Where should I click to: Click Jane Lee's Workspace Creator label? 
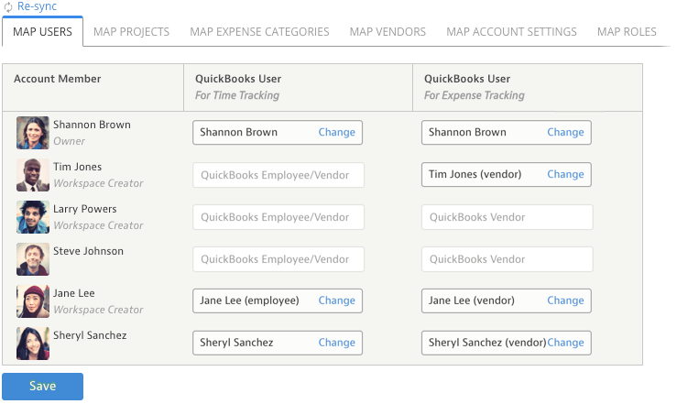coord(98,310)
